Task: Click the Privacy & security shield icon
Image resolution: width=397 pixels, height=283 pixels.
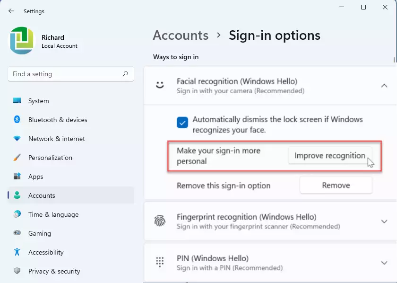Action: click(17, 271)
